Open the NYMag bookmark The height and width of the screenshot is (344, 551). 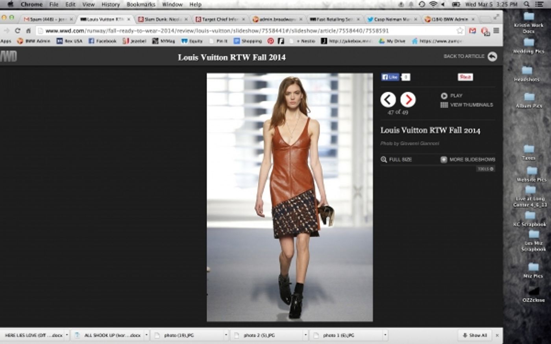click(x=164, y=41)
